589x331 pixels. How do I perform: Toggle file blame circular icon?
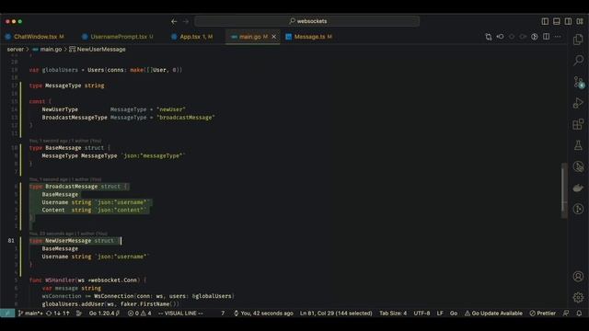click(x=535, y=37)
